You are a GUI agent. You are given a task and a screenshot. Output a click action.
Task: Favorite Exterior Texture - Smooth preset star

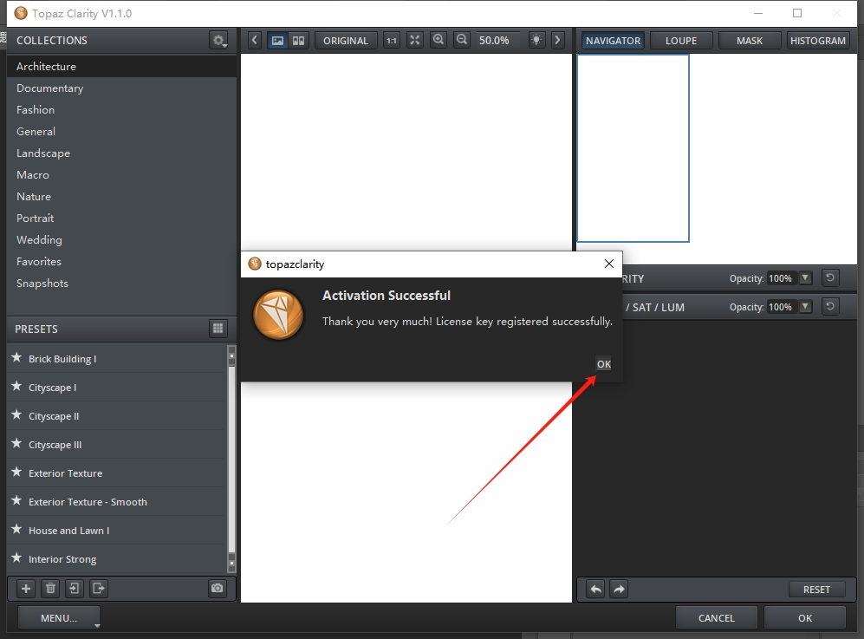click(x=16, y=501)
